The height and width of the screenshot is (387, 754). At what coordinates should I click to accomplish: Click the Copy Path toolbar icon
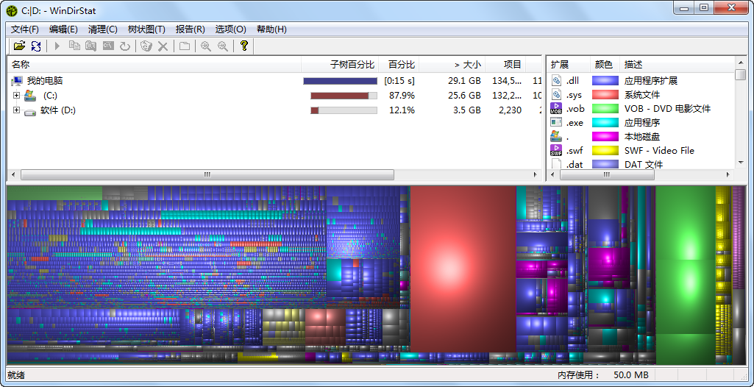point(74,46)
